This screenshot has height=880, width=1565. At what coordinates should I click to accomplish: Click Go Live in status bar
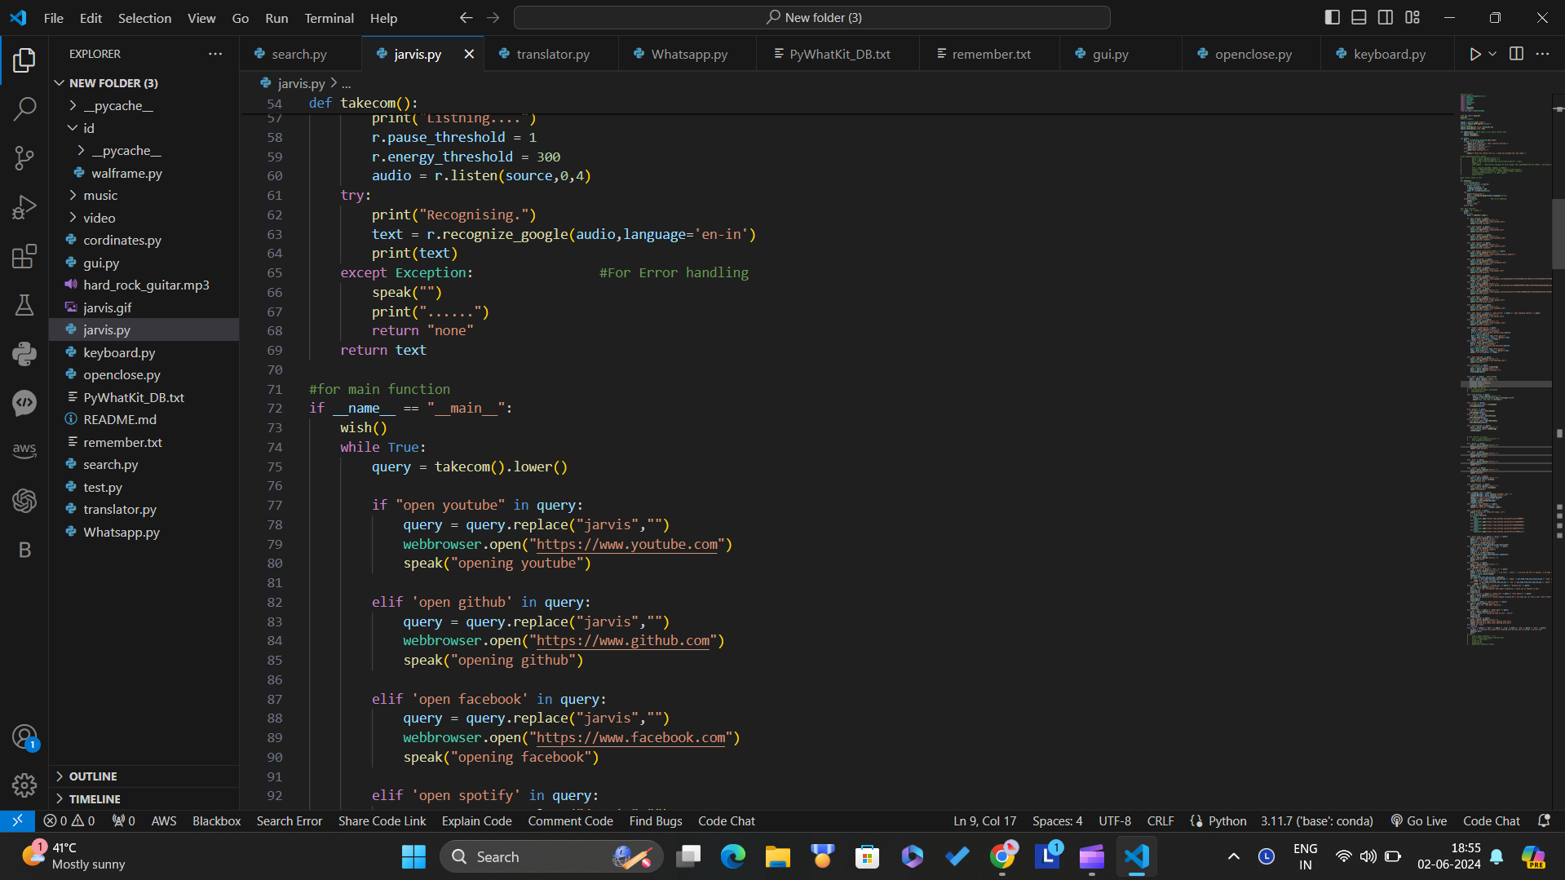tap(1419, 821)
